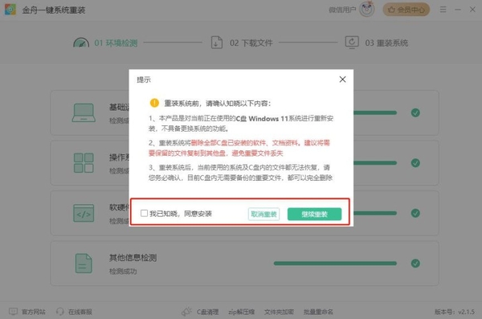Screen dimensions: 482x319
Task: Check the 我已知晓，同意安装 checkbox
Action: (144, 213)
